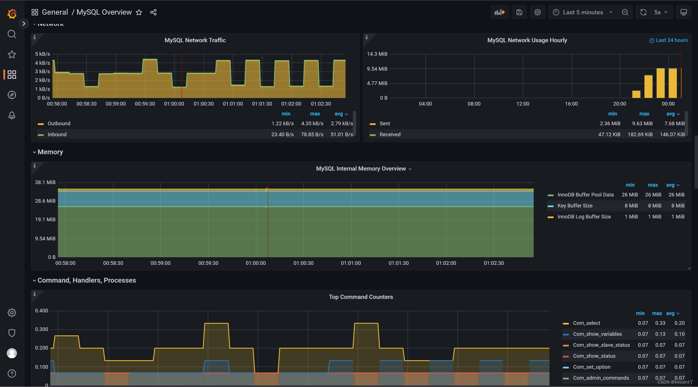
Task: Star the MySQL Overview dashboard
Action: point(139,12)
